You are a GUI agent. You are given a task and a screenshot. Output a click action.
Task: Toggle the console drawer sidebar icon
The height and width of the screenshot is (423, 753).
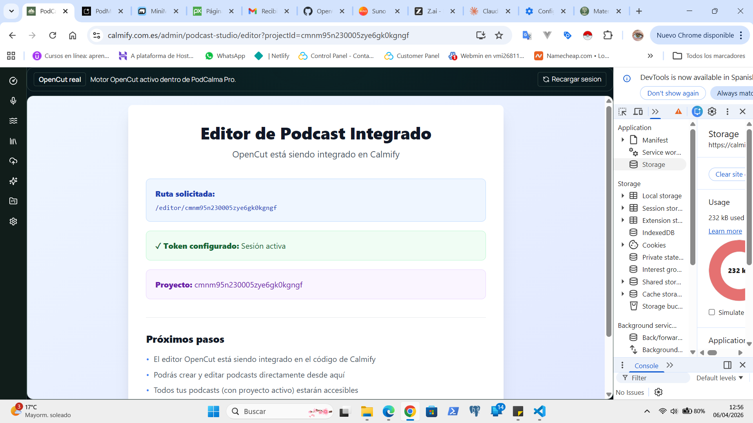pos(728,365)
